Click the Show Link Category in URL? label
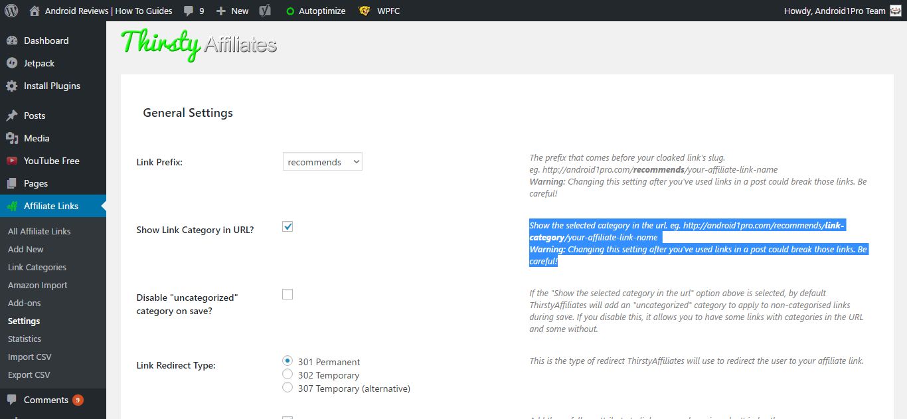Screen dimensions: 907x419 tap(195, 230)
